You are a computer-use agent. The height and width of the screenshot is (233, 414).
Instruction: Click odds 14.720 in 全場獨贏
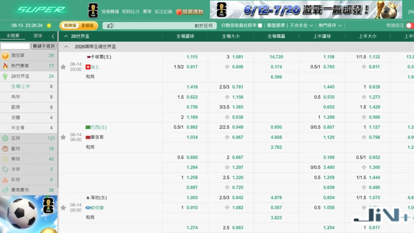coord(276,57)
